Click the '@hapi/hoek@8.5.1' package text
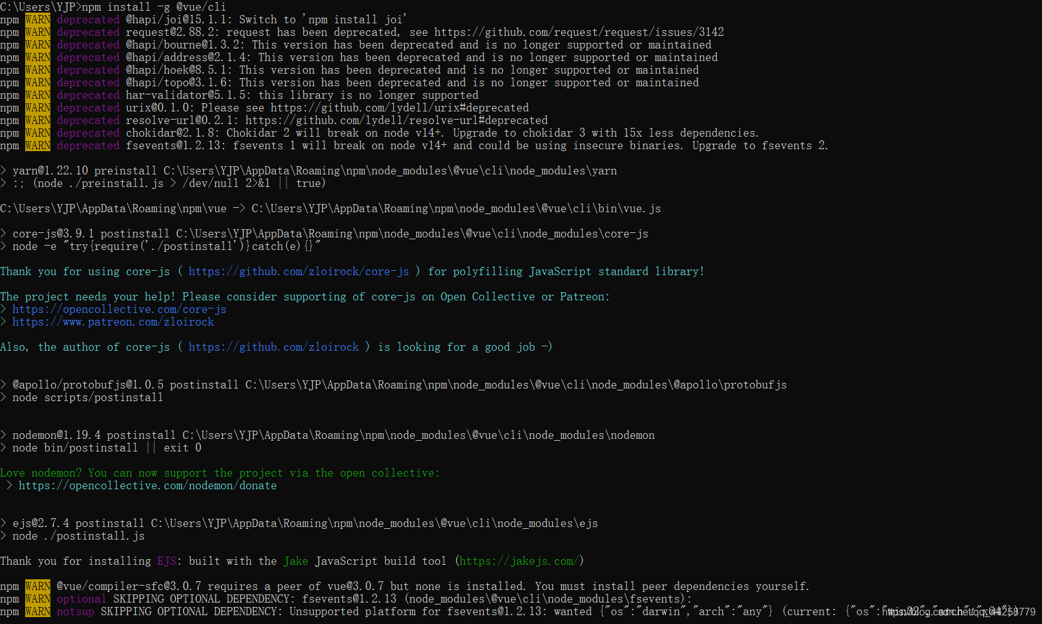 coord(179,70)
